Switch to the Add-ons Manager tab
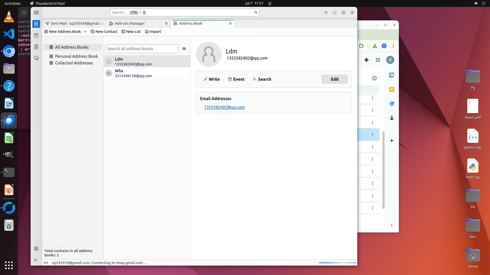490x275 pixels. pyautogui.click(x=130, y=23)
